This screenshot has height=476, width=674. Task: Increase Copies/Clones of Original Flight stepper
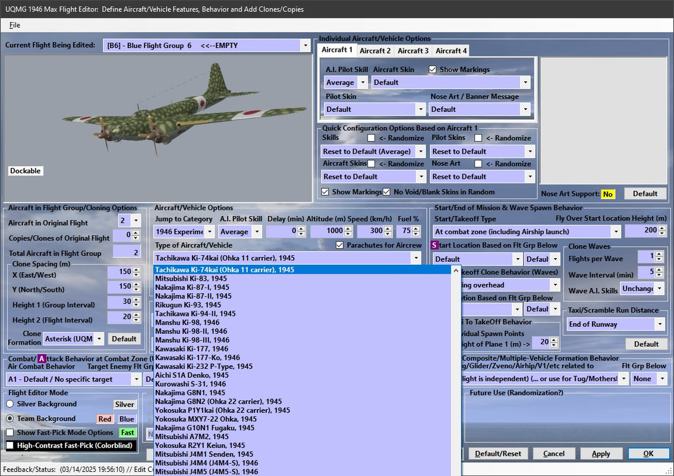click(x=136, y=233)
